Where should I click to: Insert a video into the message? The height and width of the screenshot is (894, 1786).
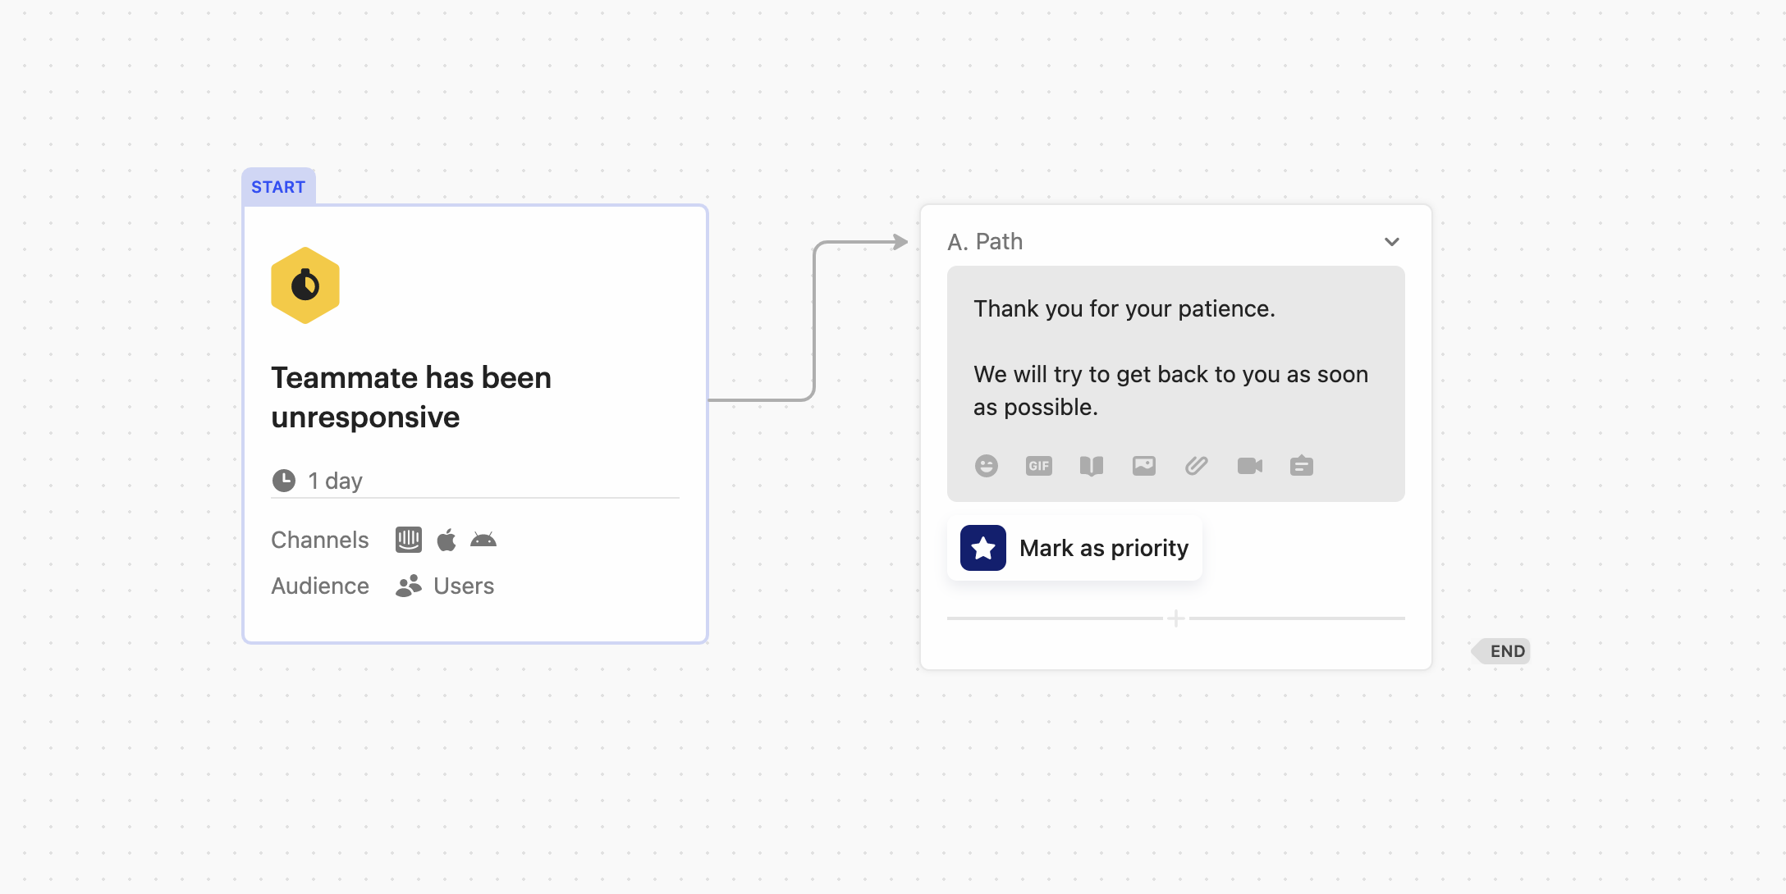pos(1249,465)
